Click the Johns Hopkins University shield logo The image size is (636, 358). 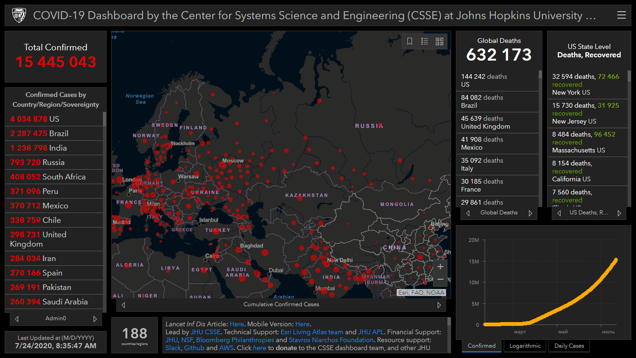coord(20,15)
